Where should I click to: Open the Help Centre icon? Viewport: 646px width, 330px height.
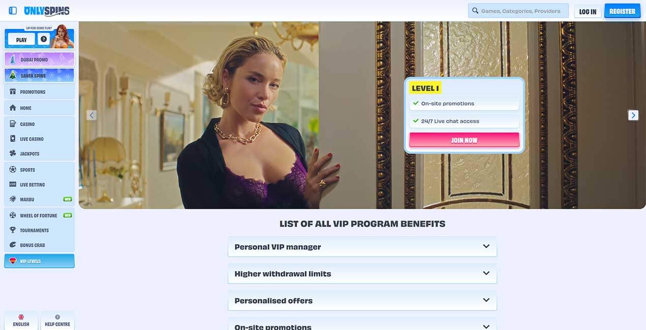[57, 317]
